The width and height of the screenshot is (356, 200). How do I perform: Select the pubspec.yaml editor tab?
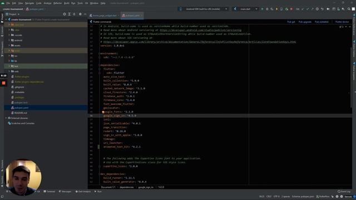(132, 16)
